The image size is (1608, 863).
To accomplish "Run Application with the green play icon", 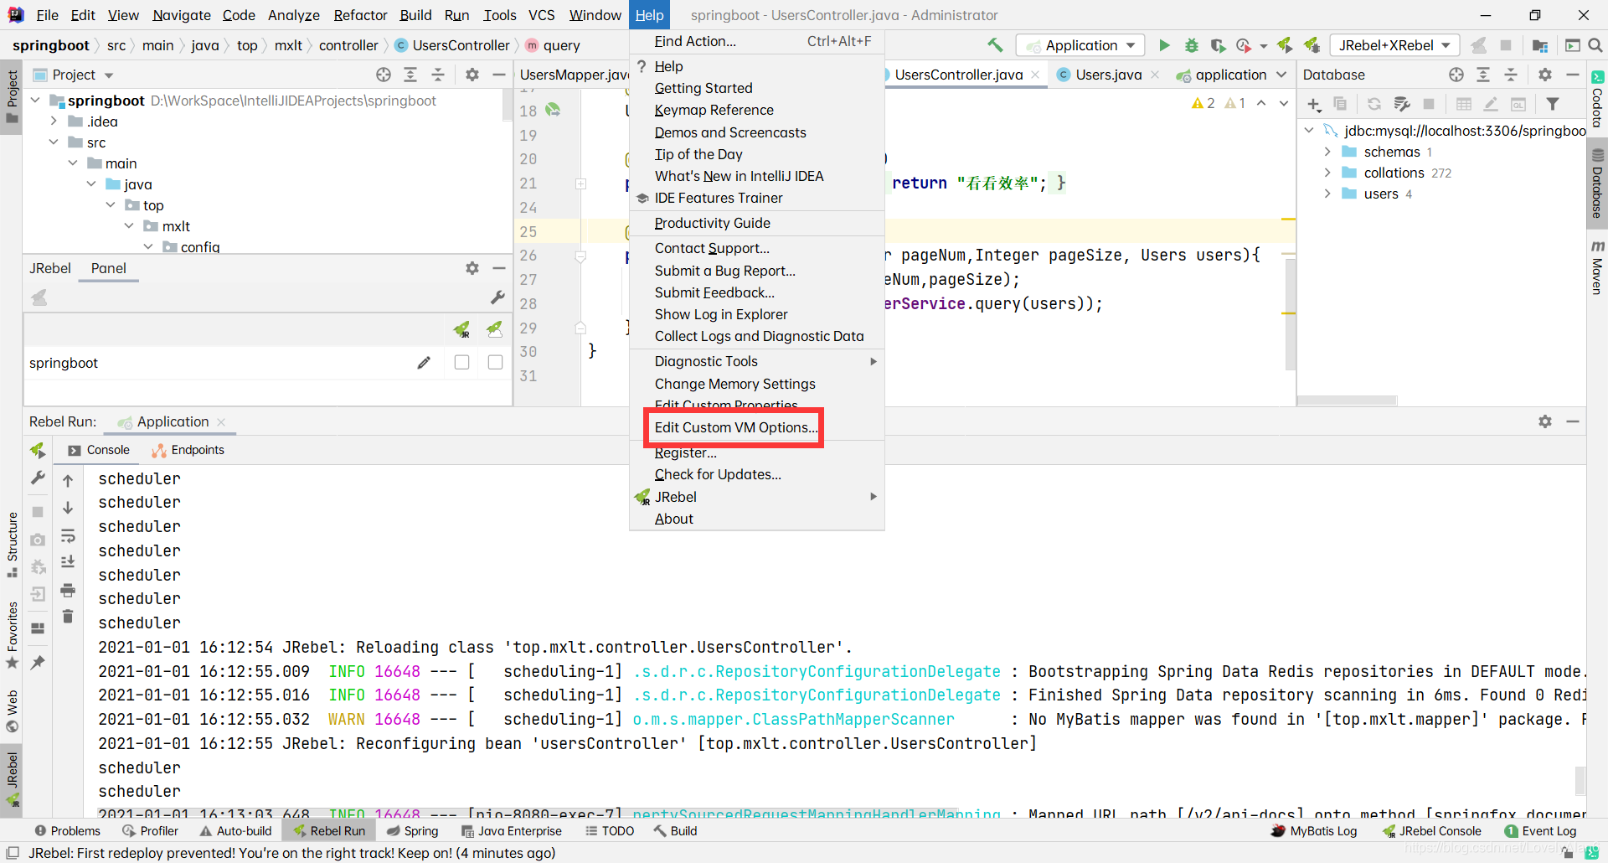I will 1164,45.
